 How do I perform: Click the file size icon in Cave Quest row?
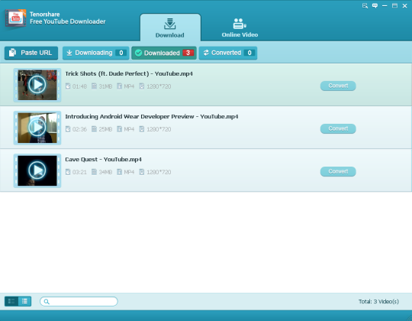[x=94, y=172]
